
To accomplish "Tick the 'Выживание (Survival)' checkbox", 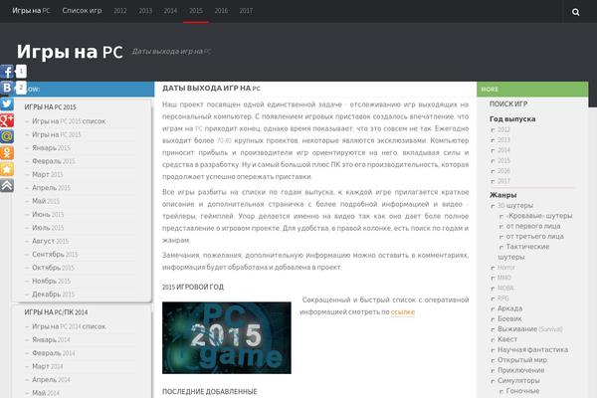I will 493,329.
